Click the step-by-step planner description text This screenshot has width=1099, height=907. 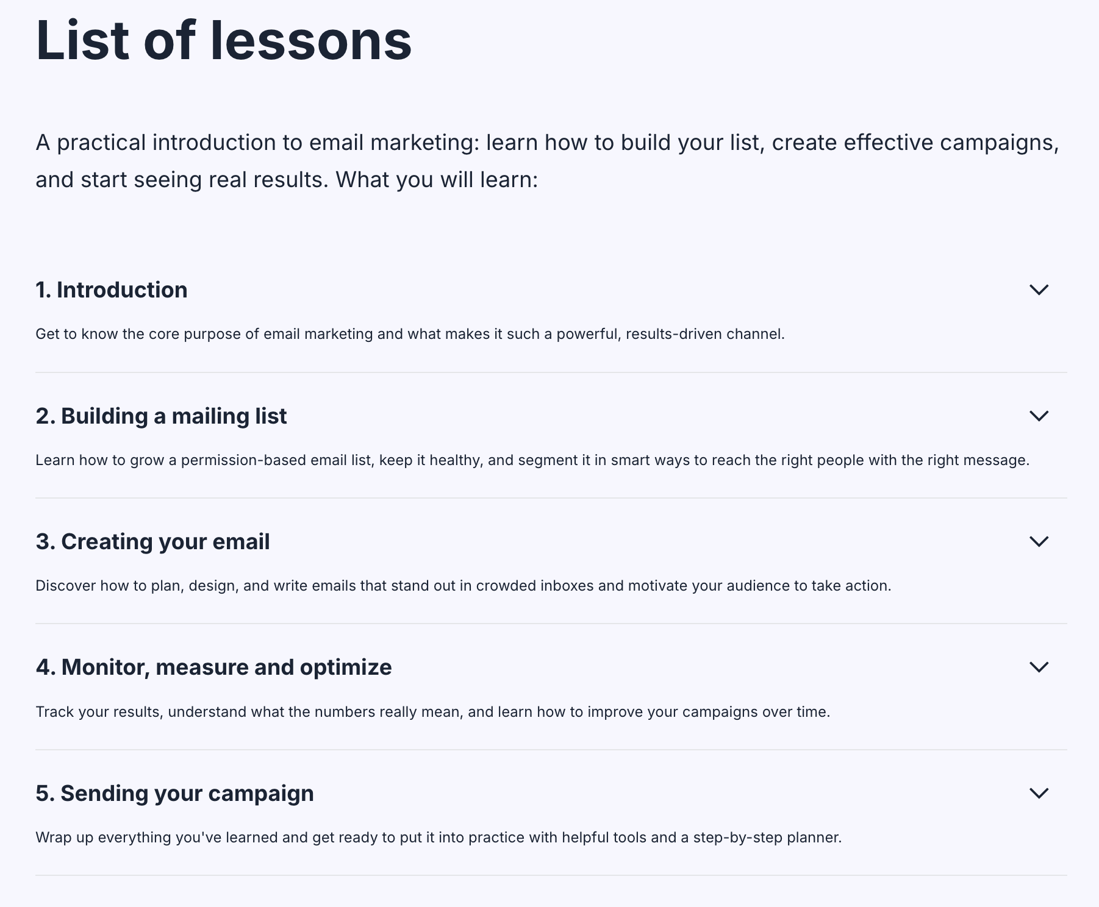click(x=438, y=838)
